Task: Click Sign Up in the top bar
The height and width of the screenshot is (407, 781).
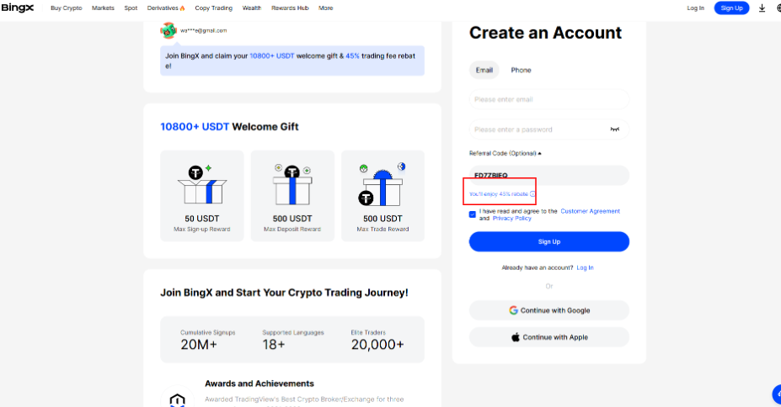Action: (731, 8)
